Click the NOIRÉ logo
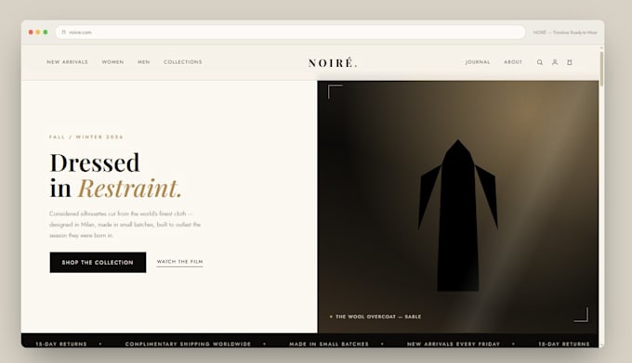Image resolution: width=632 pixels, height=363 pixels. click(x=333, y=63)
